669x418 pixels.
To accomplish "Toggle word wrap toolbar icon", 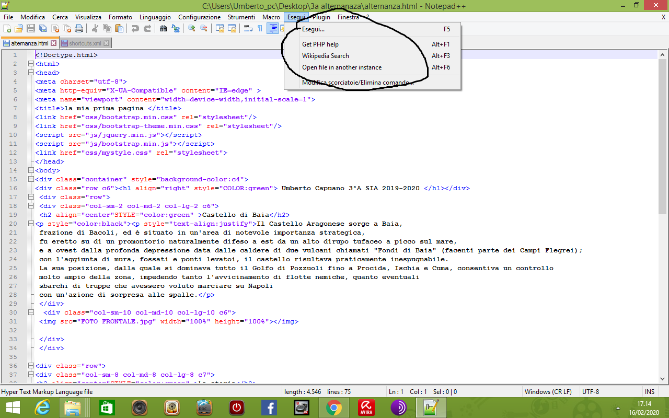I will tap(248, 28).
